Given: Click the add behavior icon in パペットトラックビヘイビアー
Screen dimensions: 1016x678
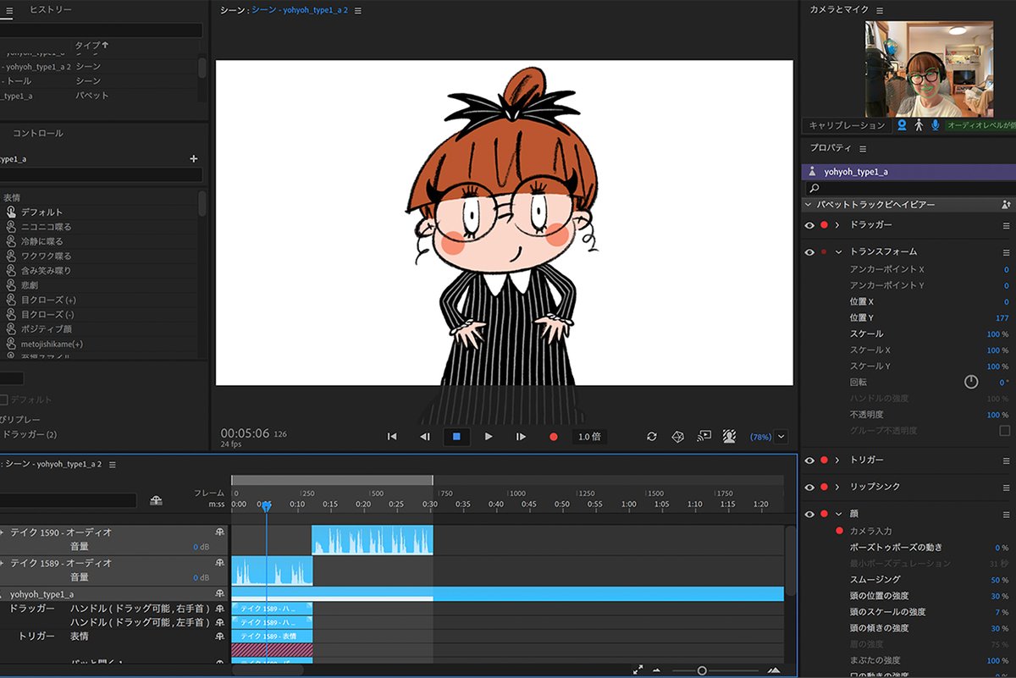Looking at the screenshot, I should pyautogui.click(x=1008, y=204).
